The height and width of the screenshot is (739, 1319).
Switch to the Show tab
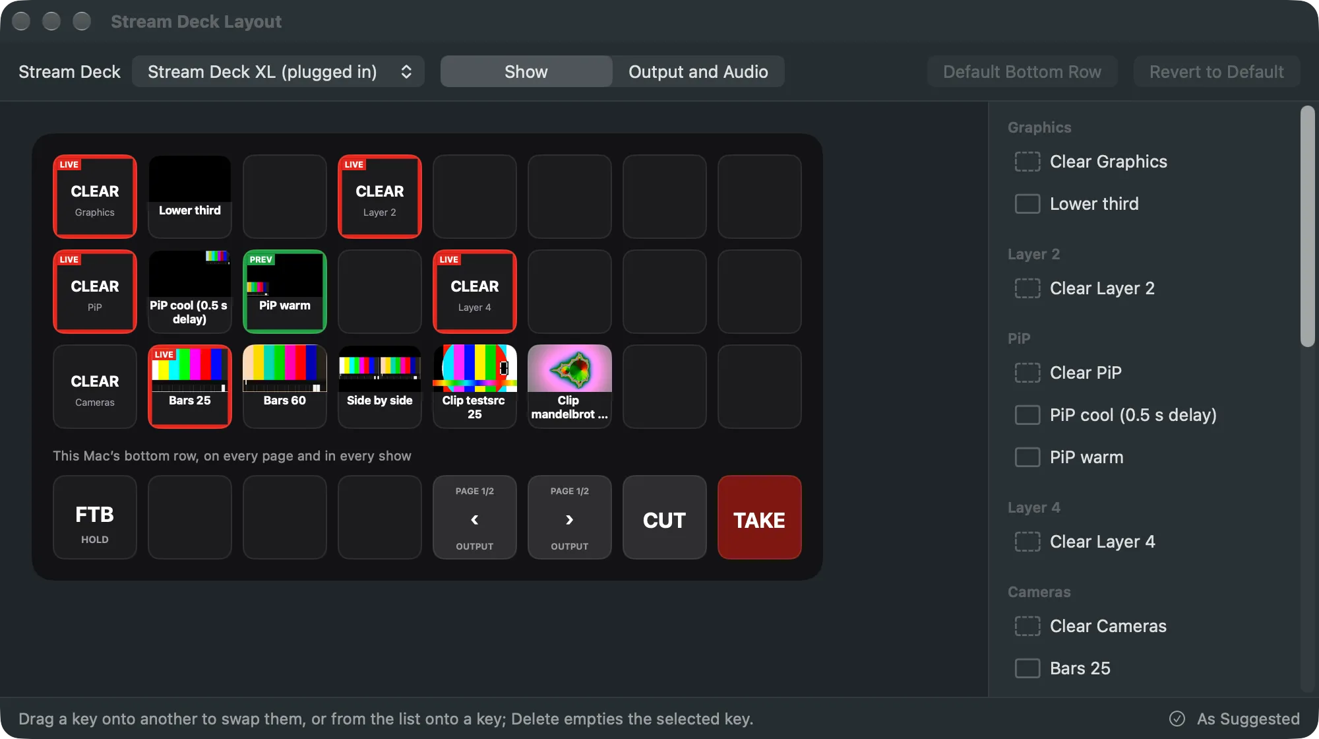click(x=526, y=71)
